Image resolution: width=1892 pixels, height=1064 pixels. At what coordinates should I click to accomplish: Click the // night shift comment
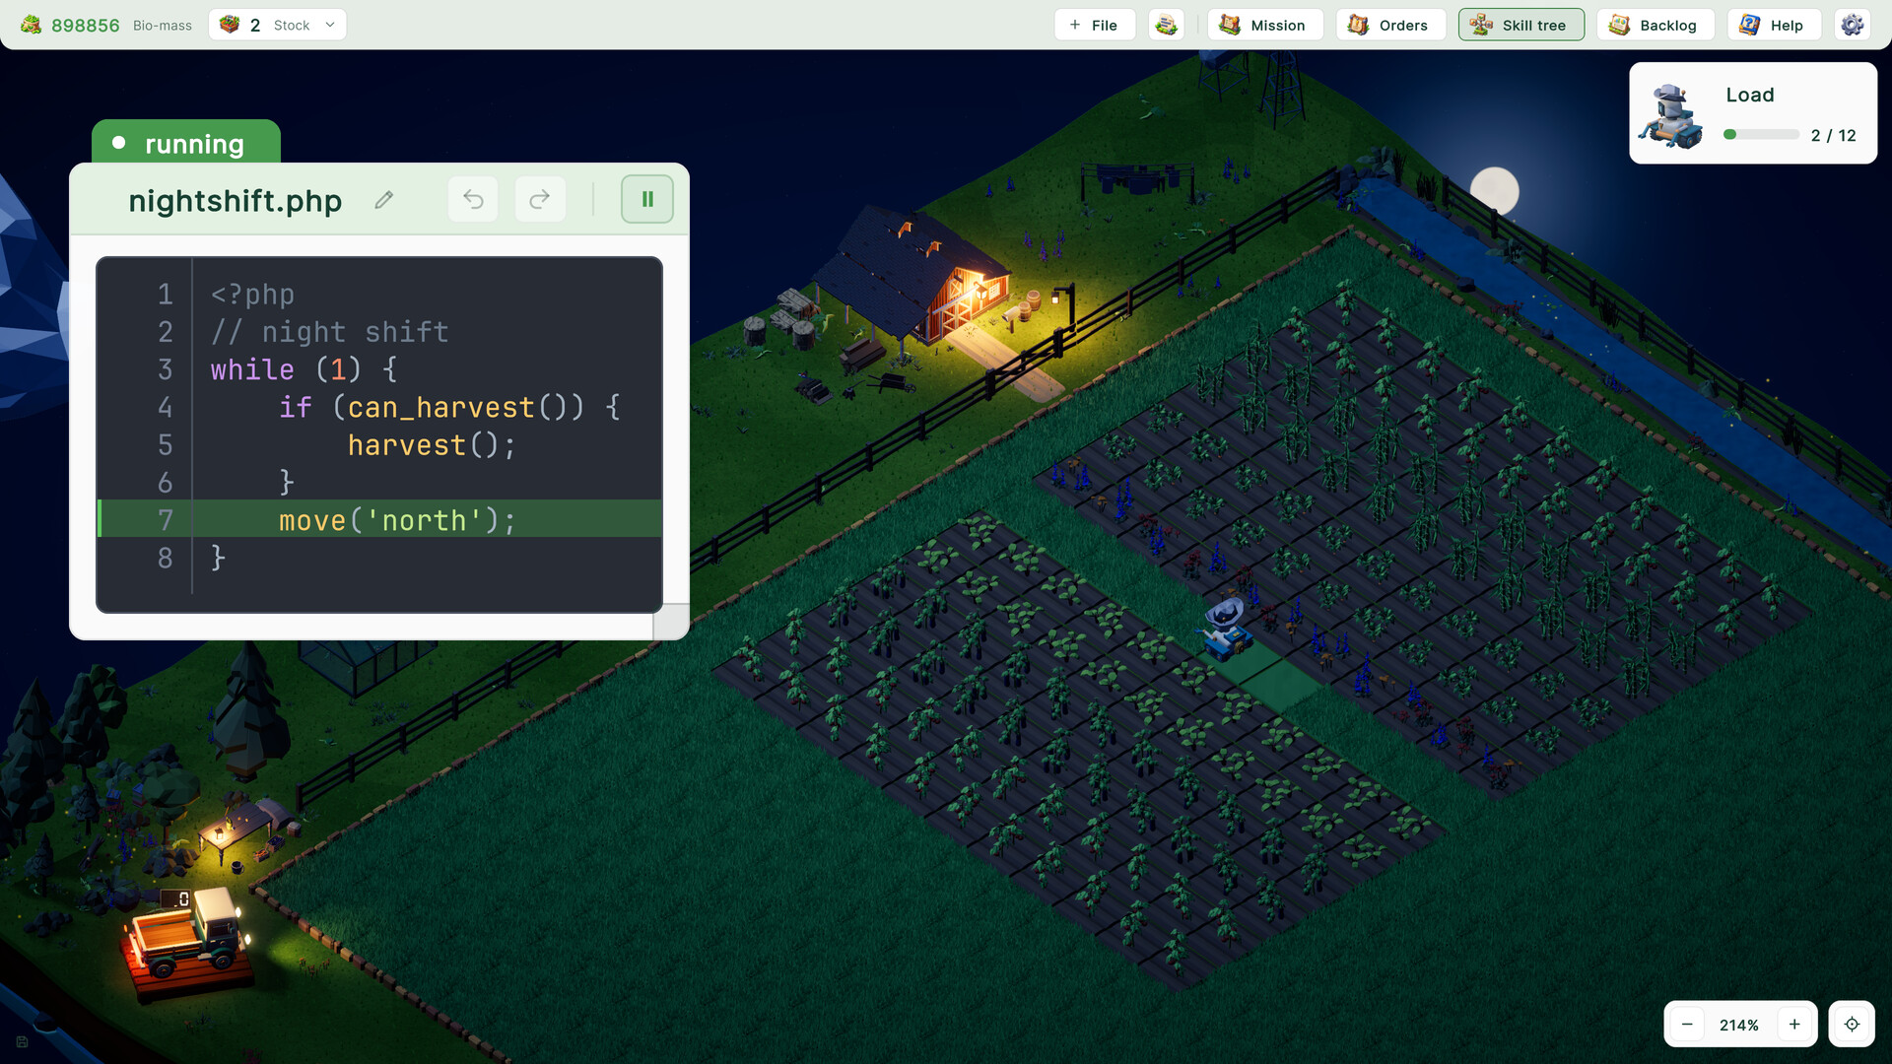330,332
